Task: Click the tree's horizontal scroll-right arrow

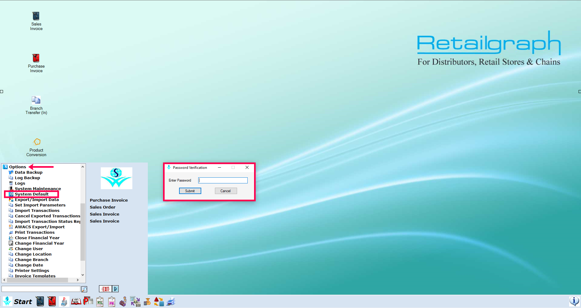Action: pos(78,280)
